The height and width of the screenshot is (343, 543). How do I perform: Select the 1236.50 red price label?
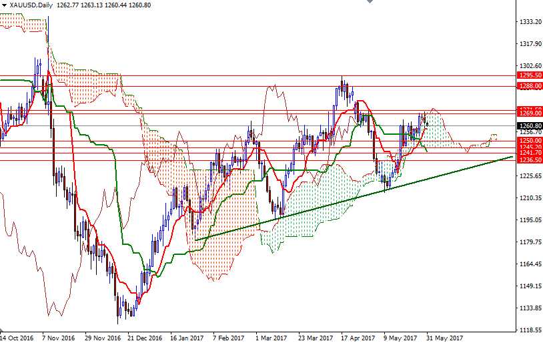coord(529,160)
